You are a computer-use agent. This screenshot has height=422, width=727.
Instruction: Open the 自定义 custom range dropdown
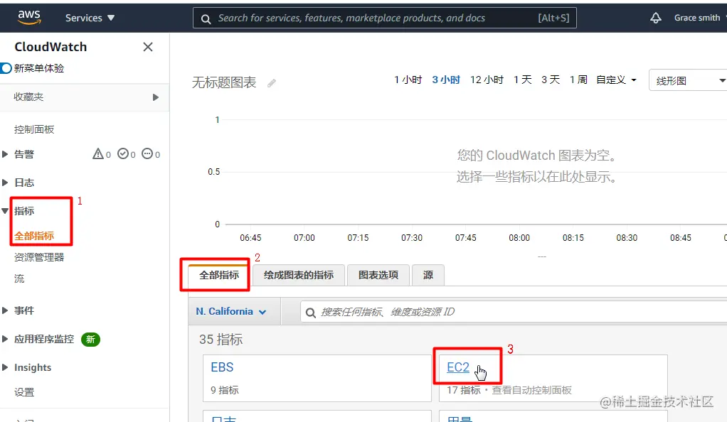(616, 80)
